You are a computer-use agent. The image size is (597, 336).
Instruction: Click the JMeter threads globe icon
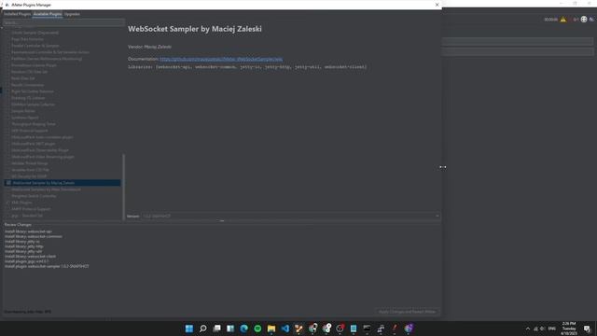tap(584, 19)
